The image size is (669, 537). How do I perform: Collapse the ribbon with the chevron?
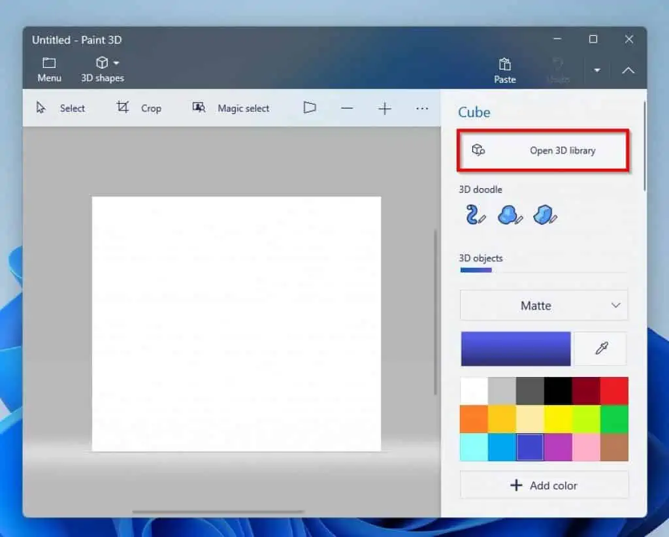coord(628,70)
